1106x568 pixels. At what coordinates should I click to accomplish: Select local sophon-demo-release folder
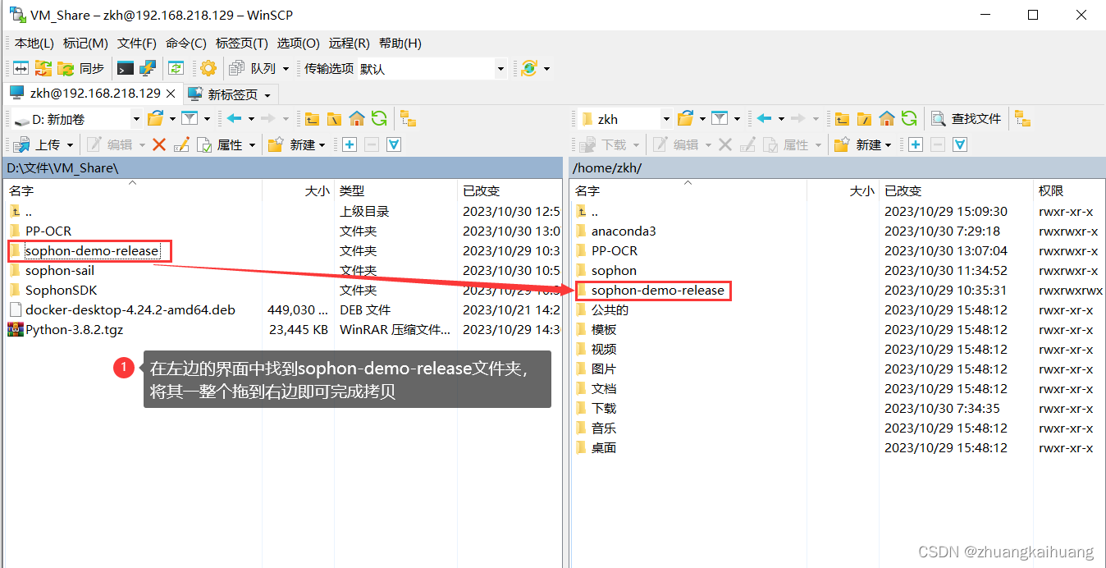pyautogui.click(x=92, y=250)
